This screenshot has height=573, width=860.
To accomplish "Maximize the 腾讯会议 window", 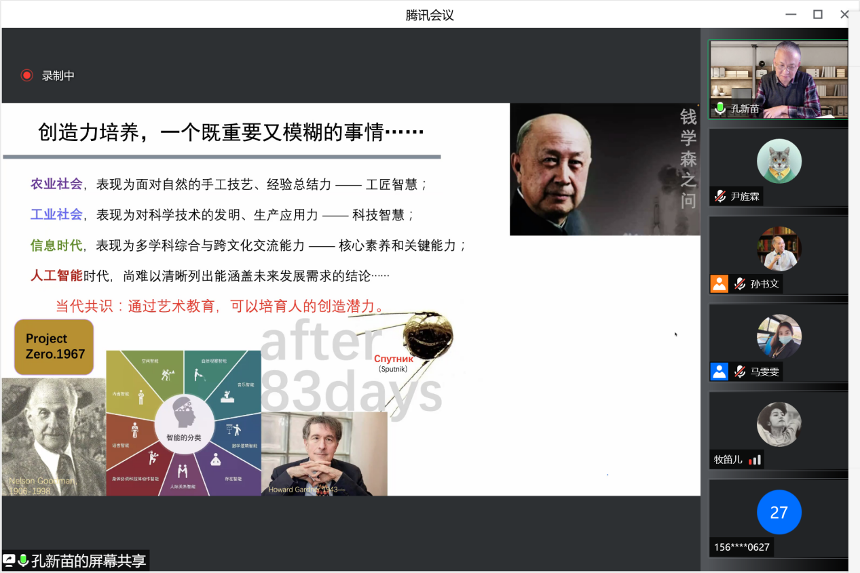I will (818, 14).
